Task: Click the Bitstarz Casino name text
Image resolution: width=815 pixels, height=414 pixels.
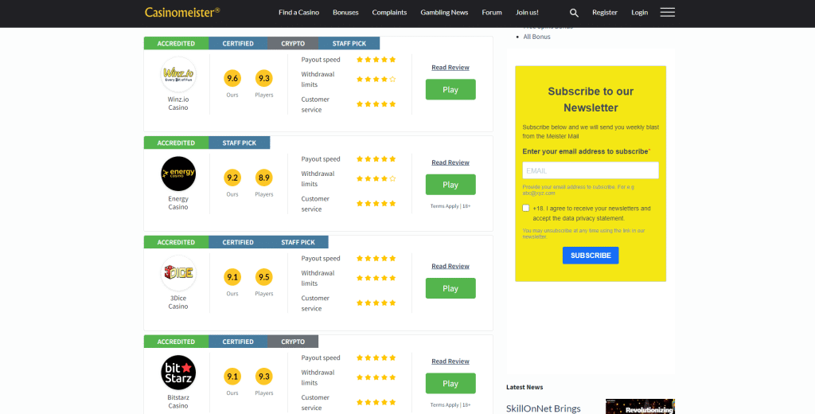Action: [178, 401]
